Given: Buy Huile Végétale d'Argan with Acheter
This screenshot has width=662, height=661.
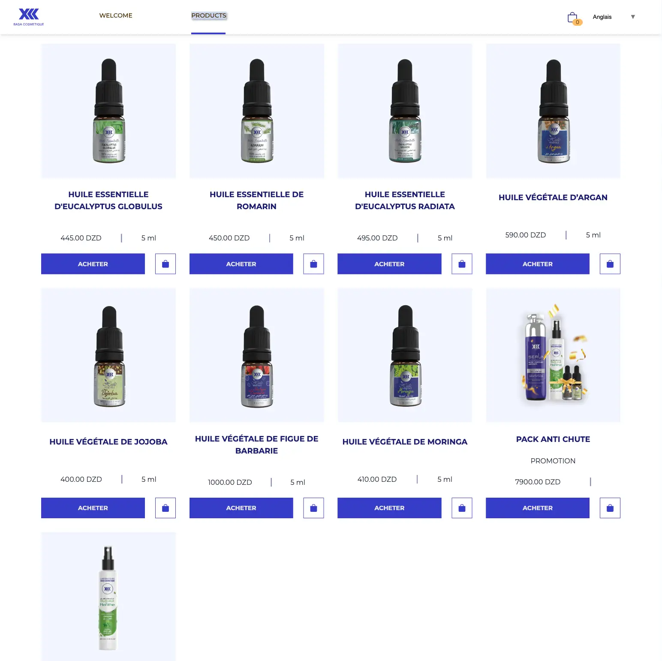Looking at the screenshot, I should [x=538, y=264].
